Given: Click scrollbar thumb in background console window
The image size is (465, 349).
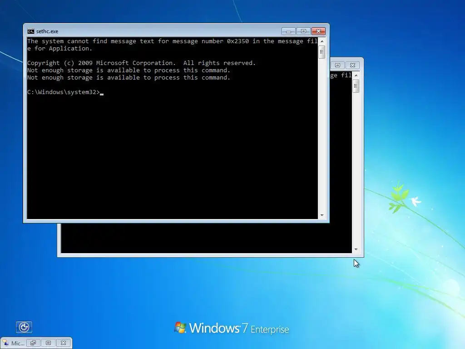Looking at the screenshot, I should coord(356,86).
